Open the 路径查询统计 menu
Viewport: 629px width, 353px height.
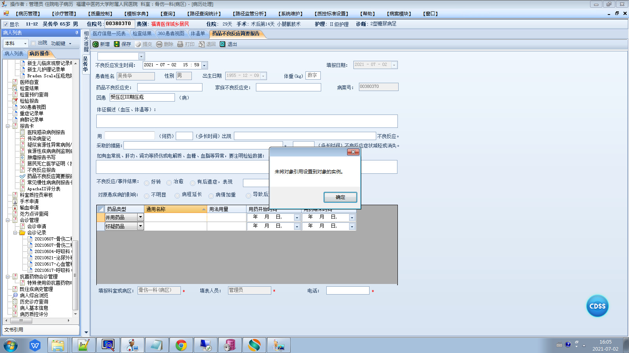204,14
